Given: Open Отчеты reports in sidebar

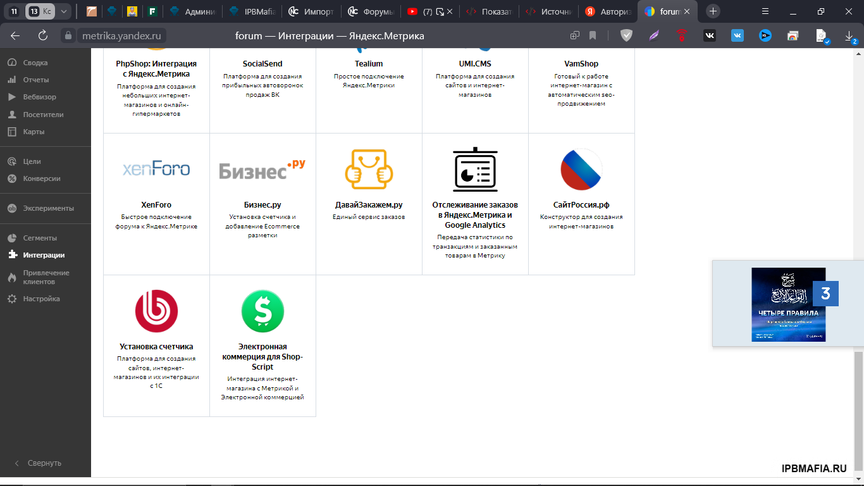Looking at the screenshot, I should click(36, 80).
